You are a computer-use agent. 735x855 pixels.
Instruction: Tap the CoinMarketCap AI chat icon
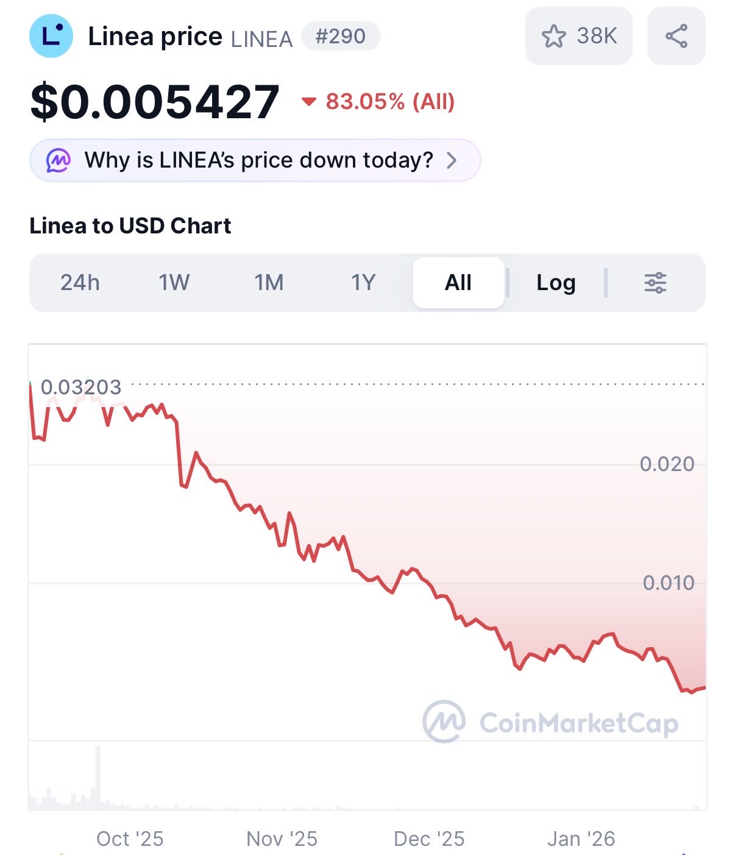(59, 160)
